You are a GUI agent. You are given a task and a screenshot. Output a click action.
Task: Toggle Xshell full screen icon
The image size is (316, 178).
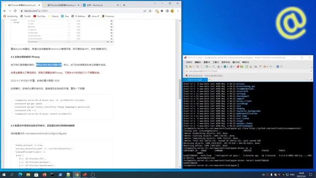pos(247,67)
